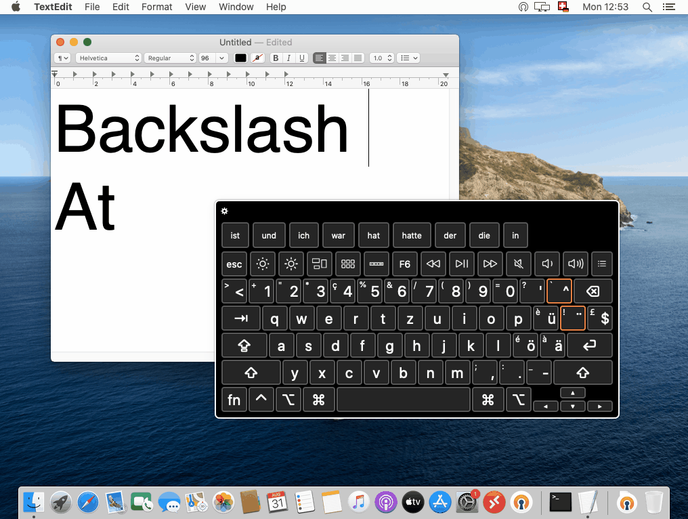Viewport: 688px width, 519px height.
Task: Open the Accessibility Keyboard settings gear
Action: tap(224, 211)
